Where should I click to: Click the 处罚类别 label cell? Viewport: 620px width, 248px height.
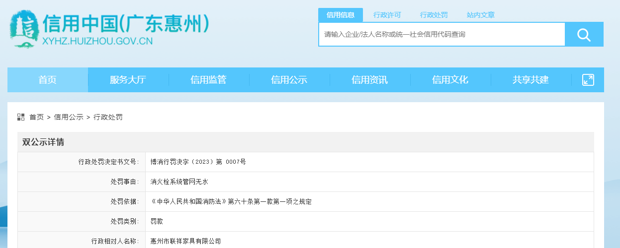[x=82, y=222]
